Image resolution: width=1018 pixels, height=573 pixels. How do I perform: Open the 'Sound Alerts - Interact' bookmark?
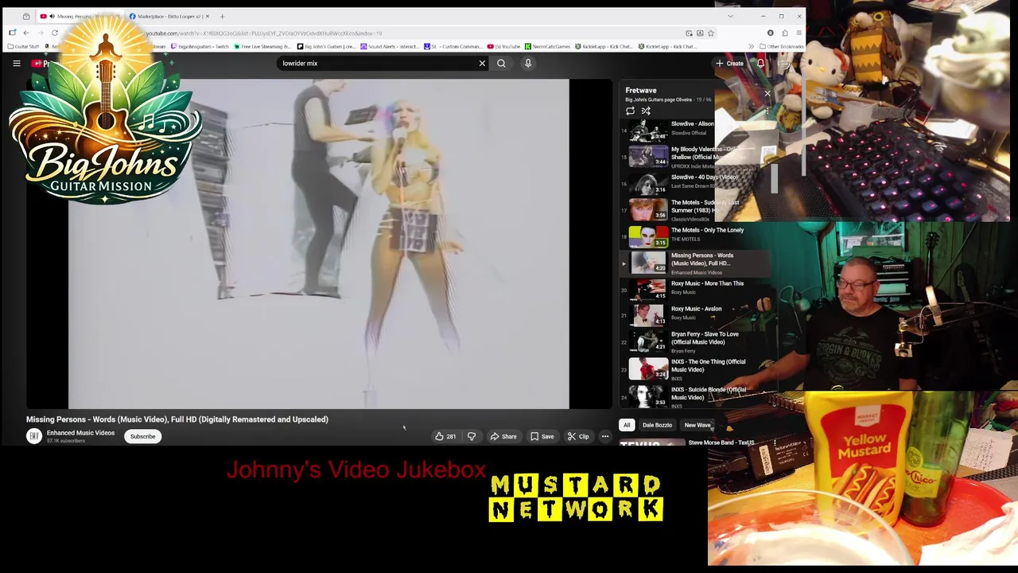coord(389,46)
